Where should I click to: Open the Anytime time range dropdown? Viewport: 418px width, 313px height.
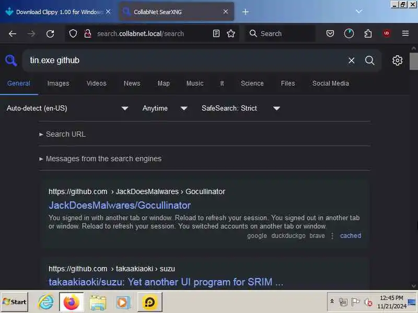pyautogui.click(x=165, y=109)
